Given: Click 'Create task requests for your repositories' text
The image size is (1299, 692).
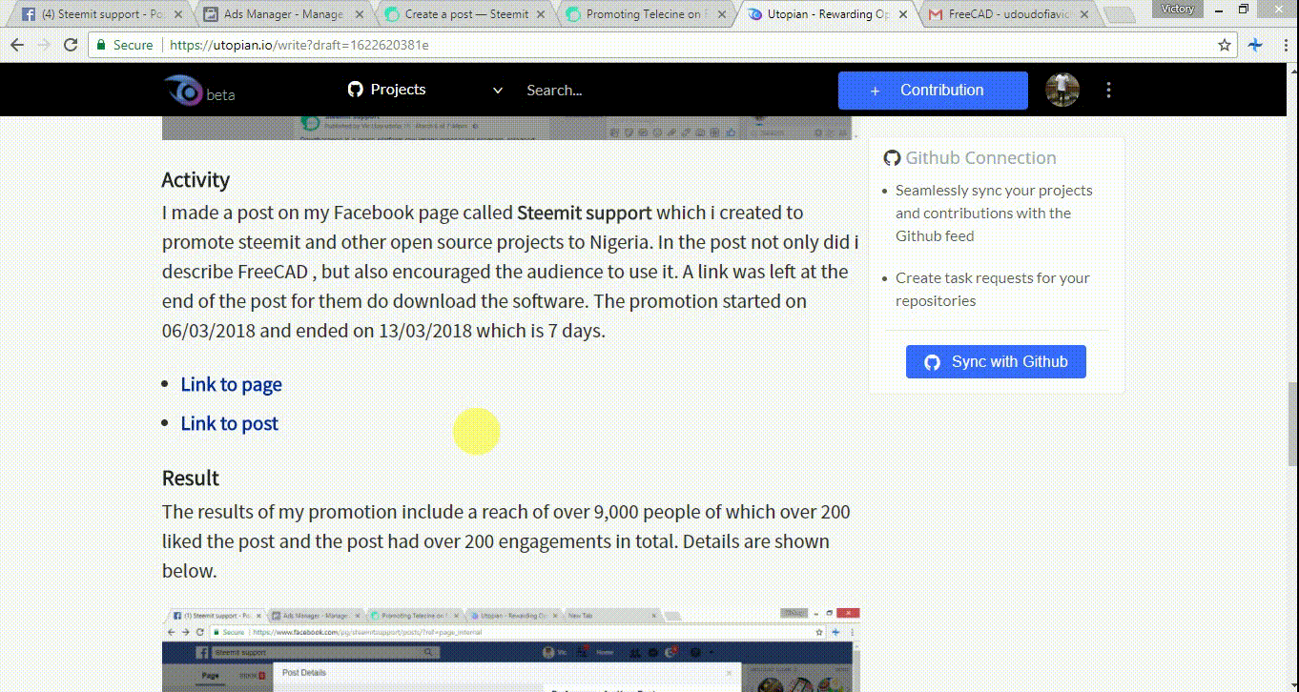Looking at the screenshot, I should [x=993, y=289].
